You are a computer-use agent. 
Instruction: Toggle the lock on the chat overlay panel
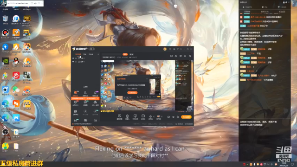[x=284, y=2]
